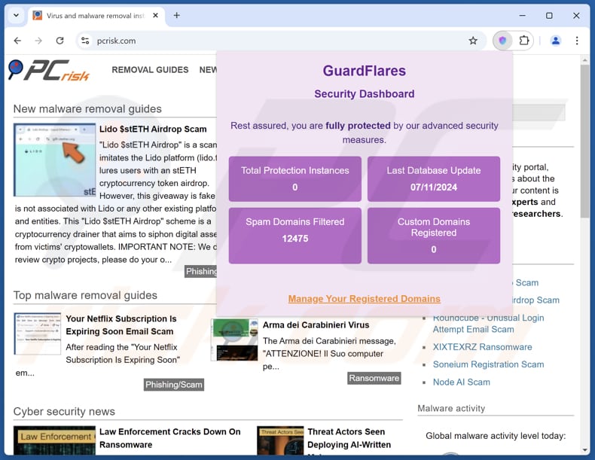Open Node AI Scam link

[x=462, y=382]
